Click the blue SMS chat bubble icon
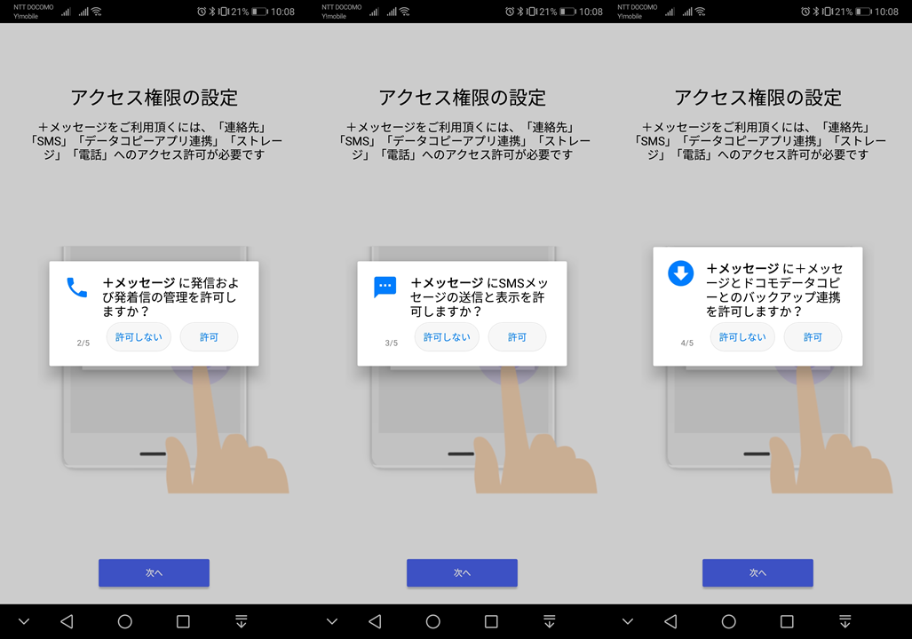Screen dimensions: 912x639 (385, 287)
